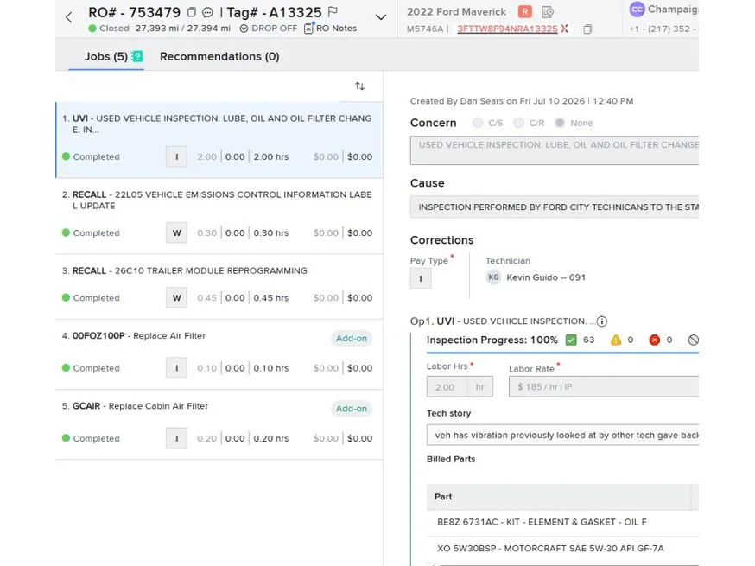Screen dimensions: 755x566
Task: Copy the RO number 753479
Action: 191,12
